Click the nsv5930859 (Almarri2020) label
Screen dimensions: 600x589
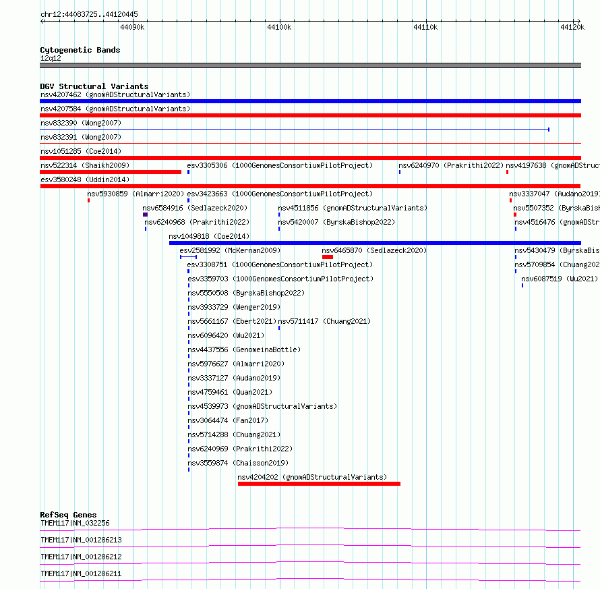tap(136, 194)
